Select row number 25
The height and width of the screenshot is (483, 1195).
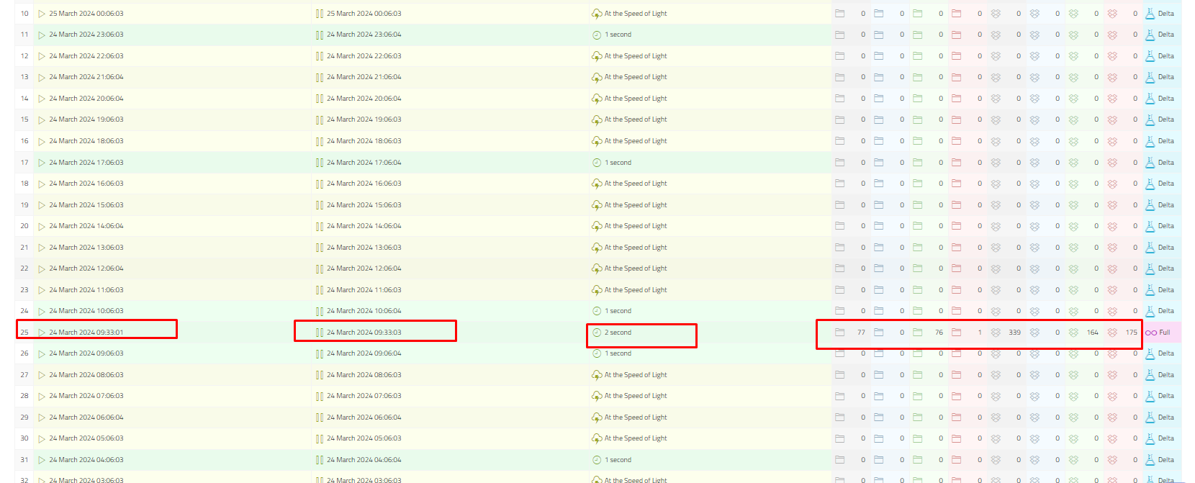pyautogui.click(x=24, y=333)
